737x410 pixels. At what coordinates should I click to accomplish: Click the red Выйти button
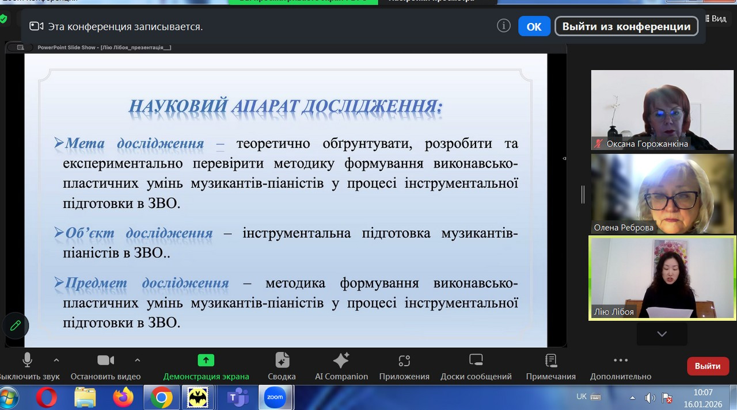click(707, 366)
